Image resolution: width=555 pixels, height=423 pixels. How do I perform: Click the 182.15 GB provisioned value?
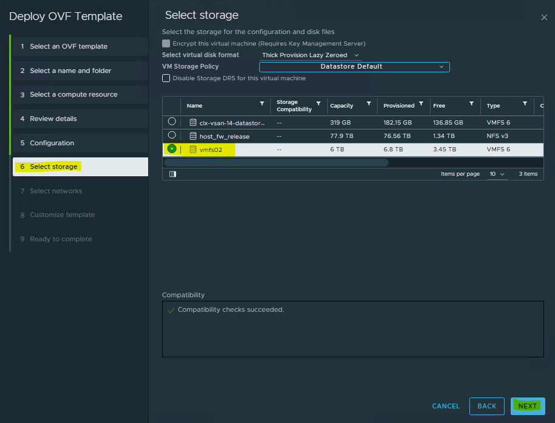(398, 123)
